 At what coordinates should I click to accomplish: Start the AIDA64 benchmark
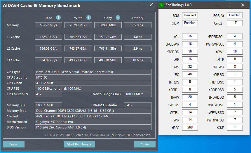pyautogui.click(x=79, y=144)
